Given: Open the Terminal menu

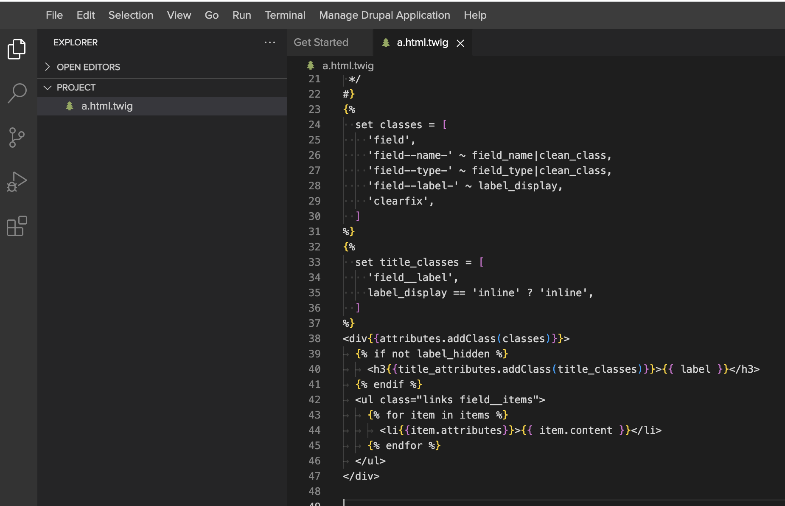Looking at the screenshot, I should [x=285, y=15].
